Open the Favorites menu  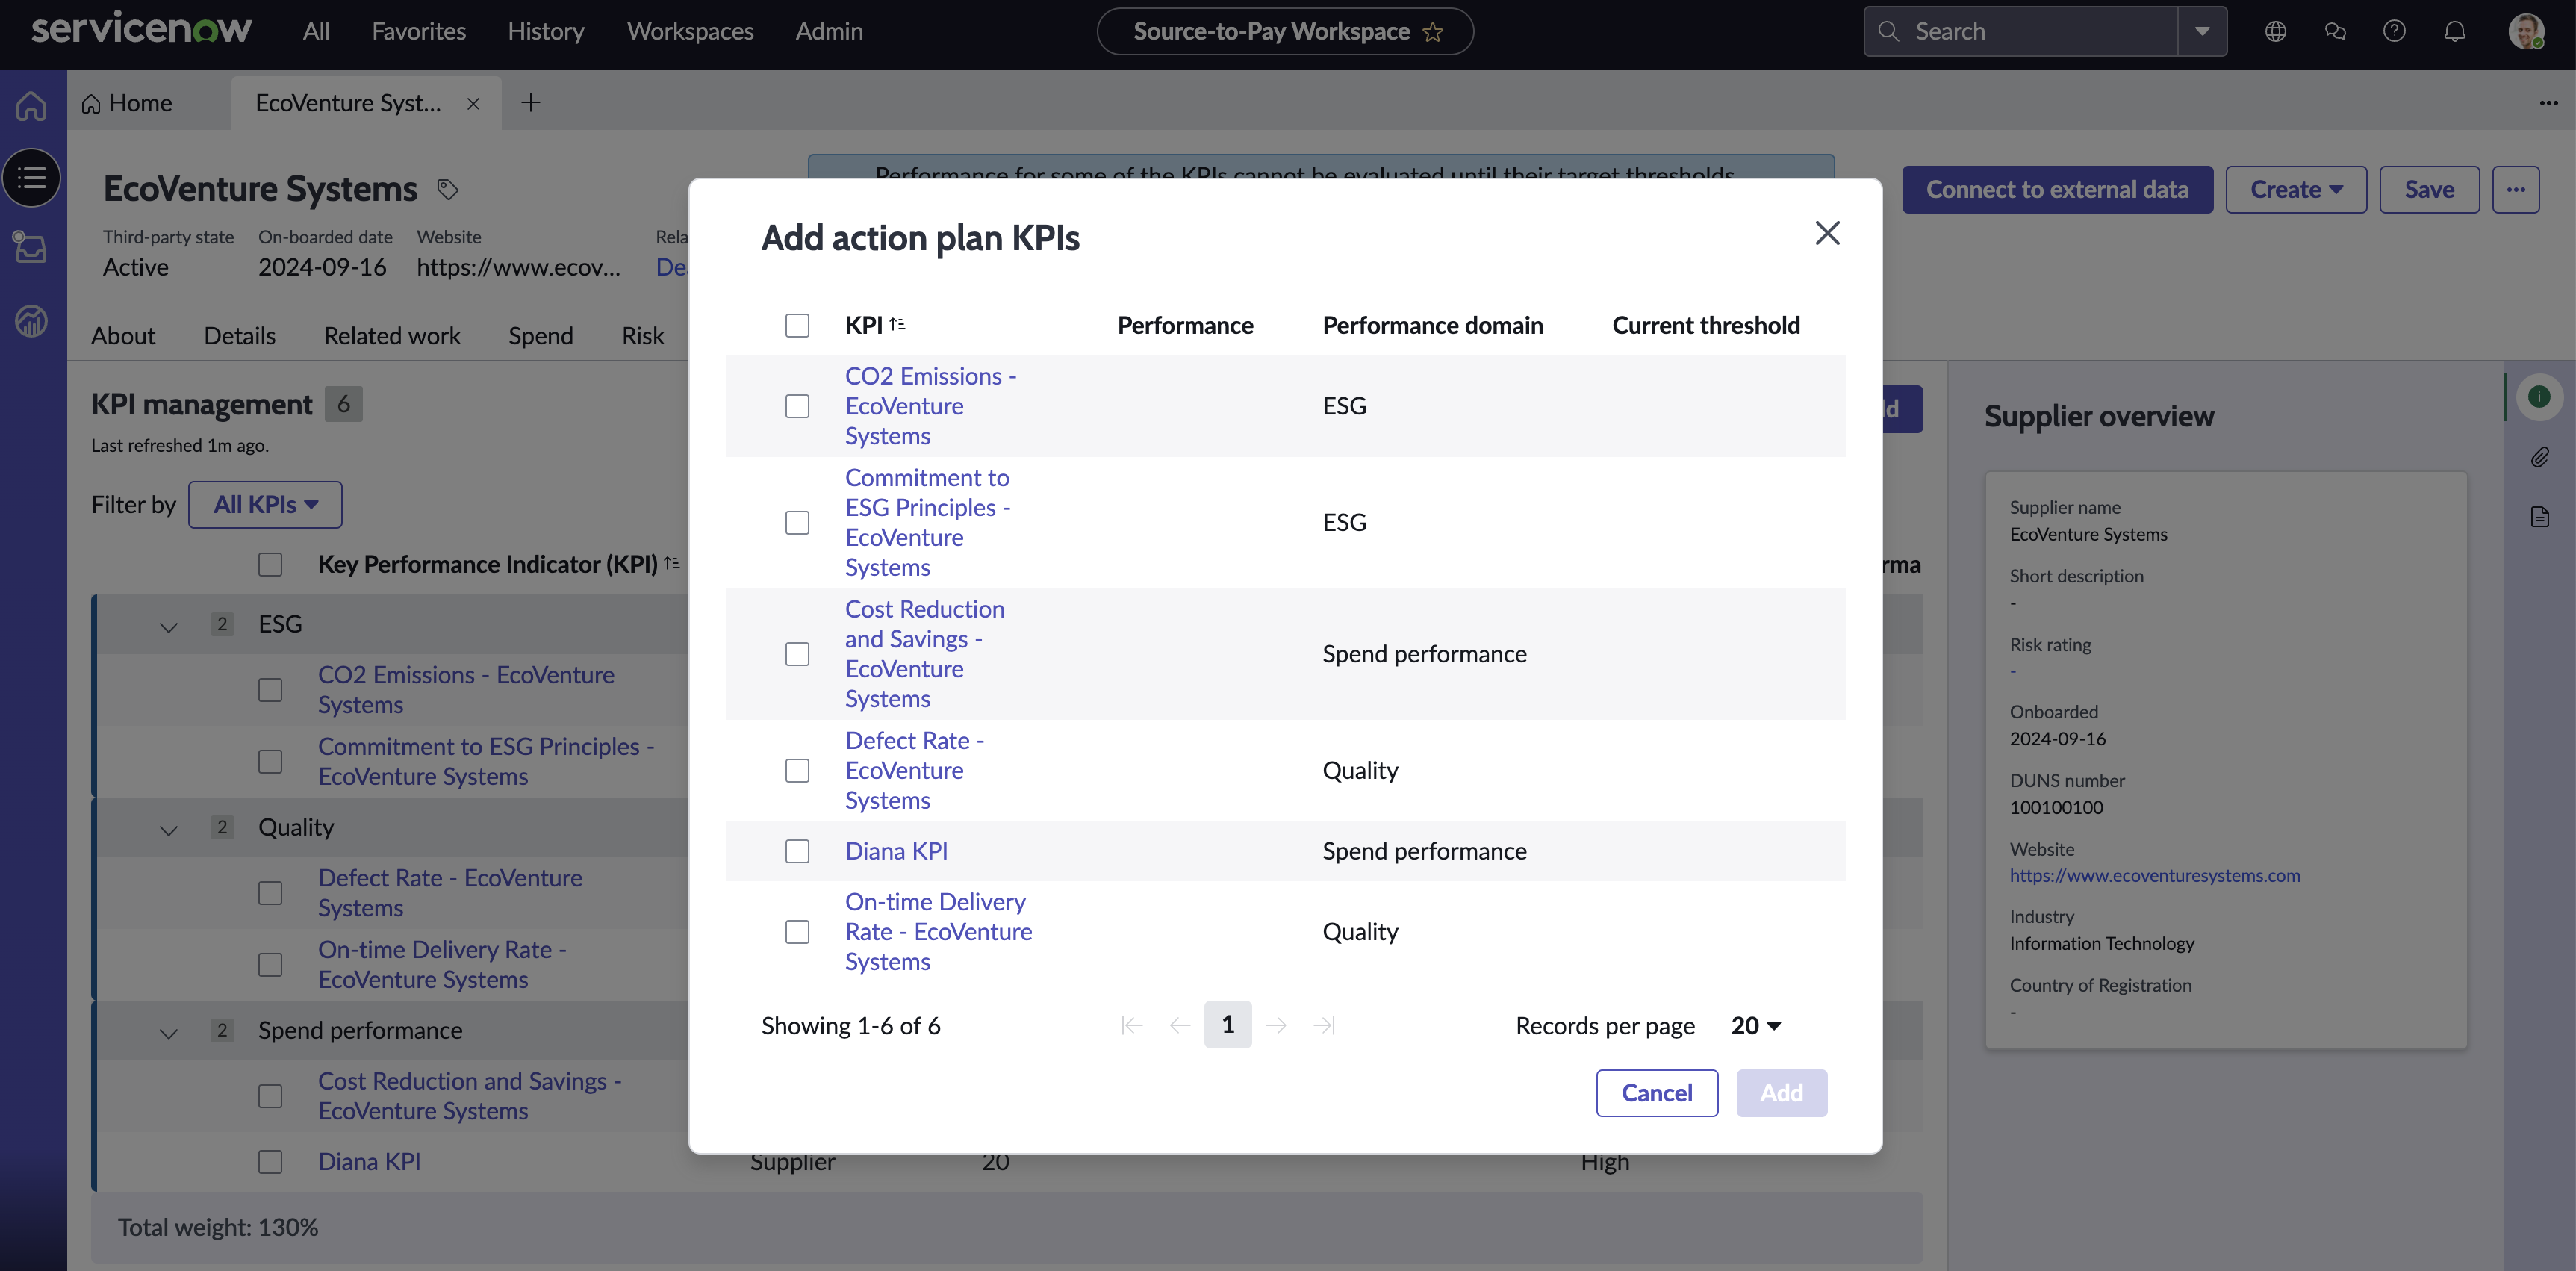point(419,31)
